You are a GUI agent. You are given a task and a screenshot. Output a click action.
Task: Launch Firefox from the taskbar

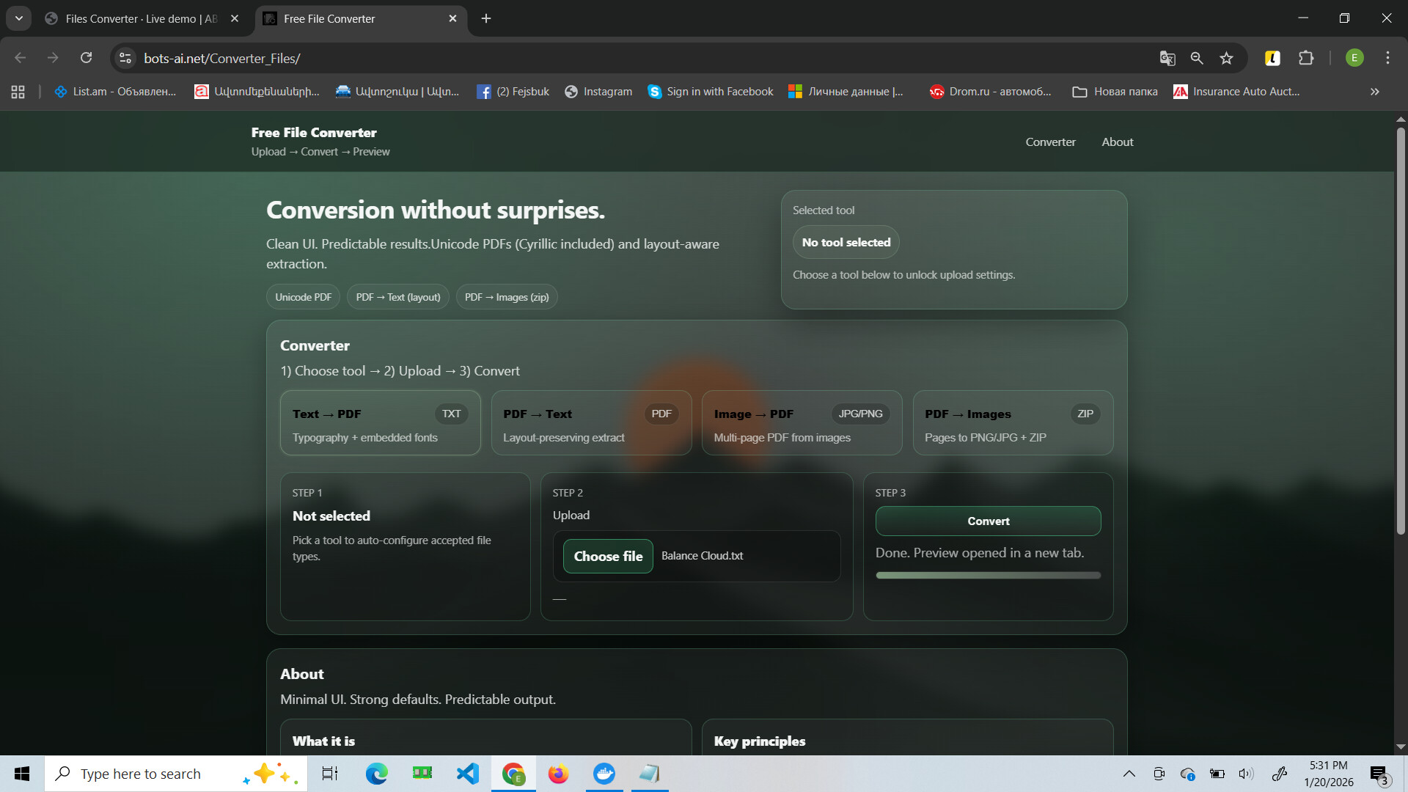(x=558, y=773)
